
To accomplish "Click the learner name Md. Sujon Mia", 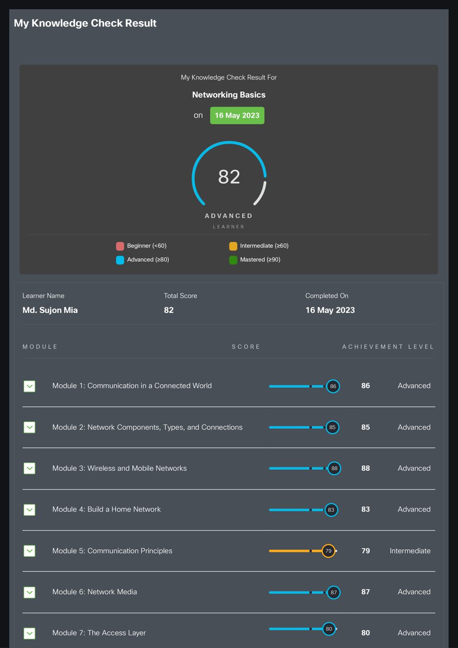I will (50, 310).
